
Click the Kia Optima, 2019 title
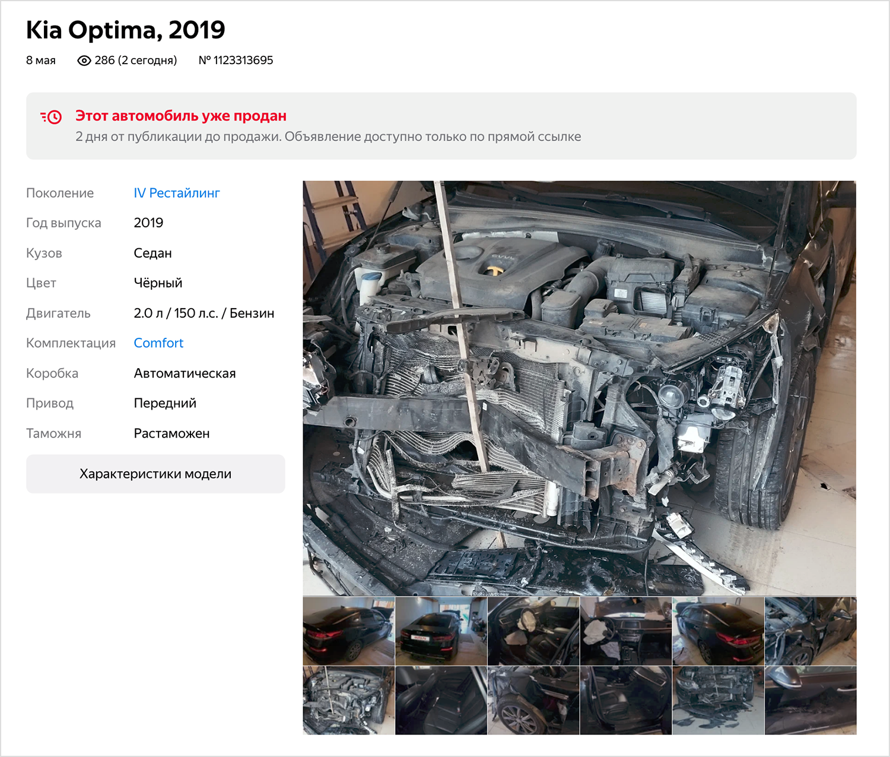tap(126, 30)
